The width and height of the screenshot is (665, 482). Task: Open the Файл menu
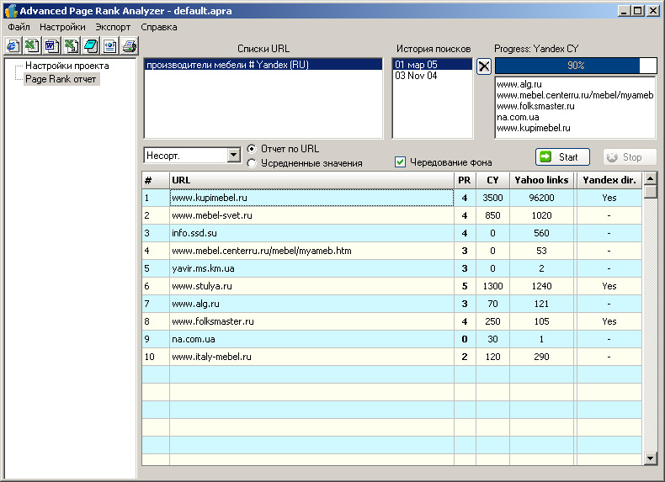pos(19,27)
